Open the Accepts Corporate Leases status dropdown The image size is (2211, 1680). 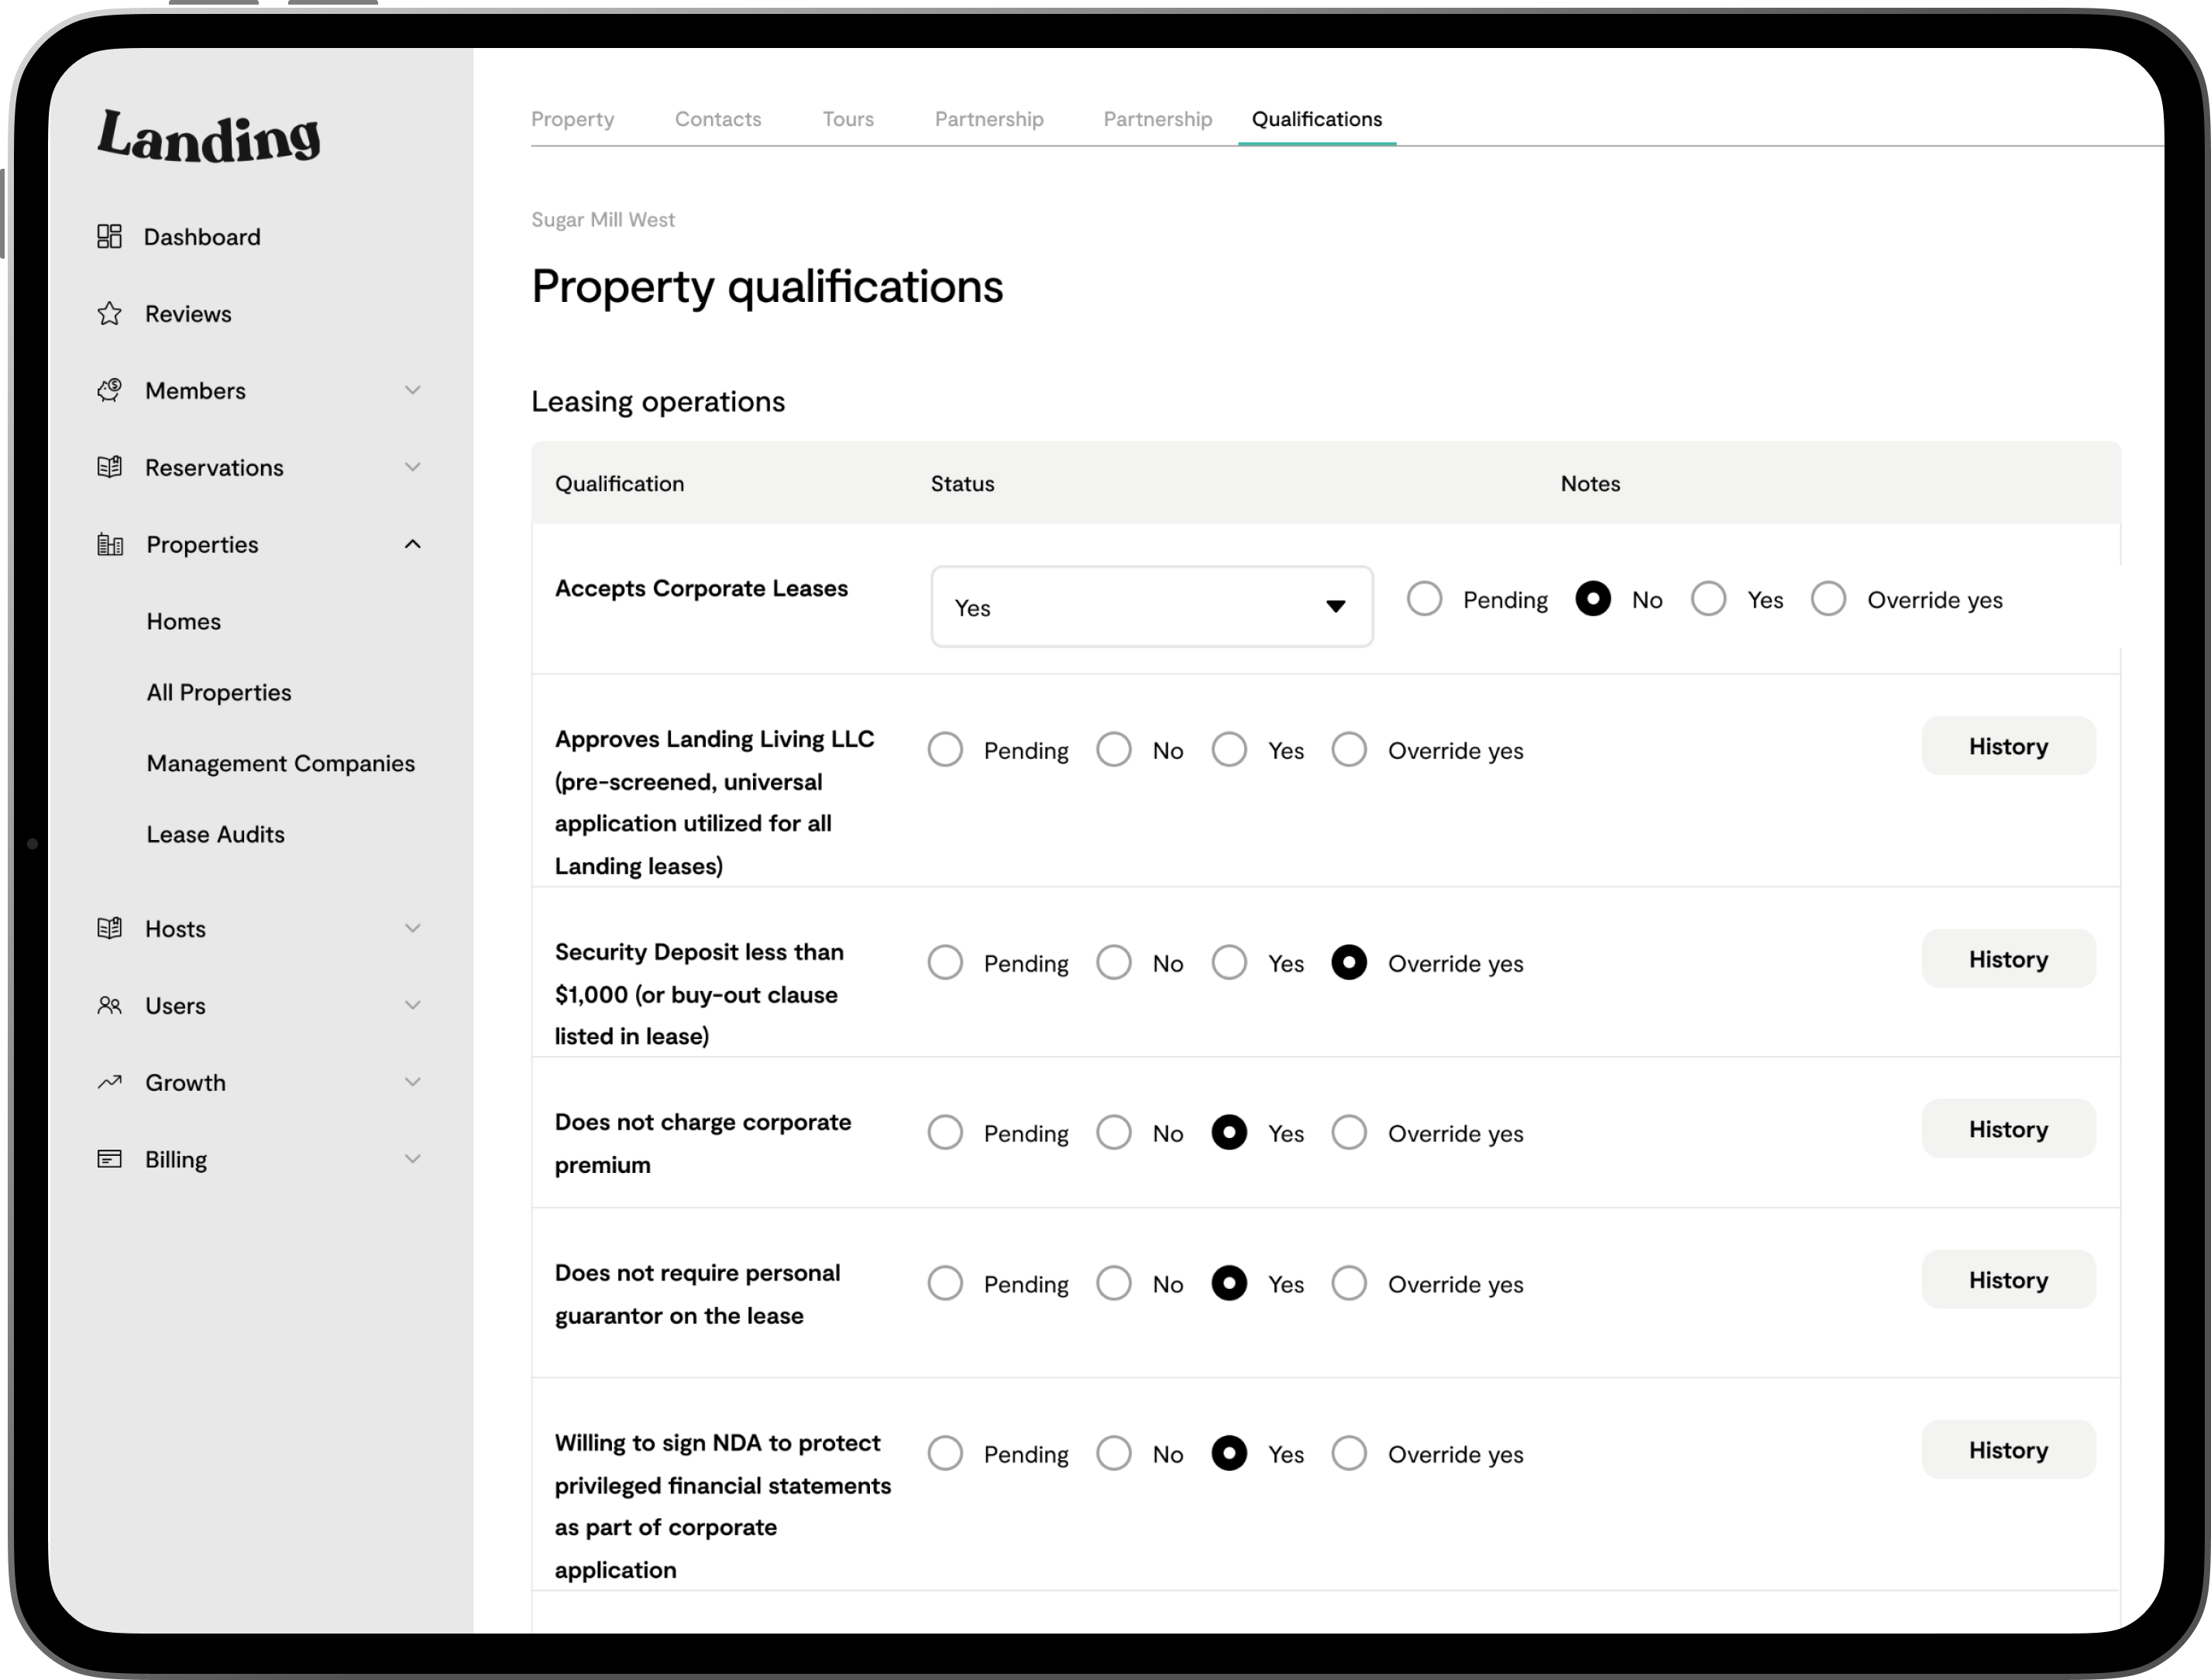coord(1150,607)
